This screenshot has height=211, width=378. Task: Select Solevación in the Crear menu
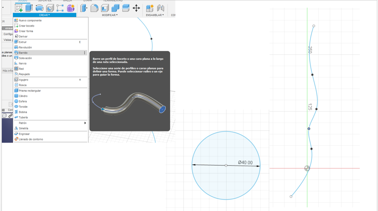[x=51, y=58]
